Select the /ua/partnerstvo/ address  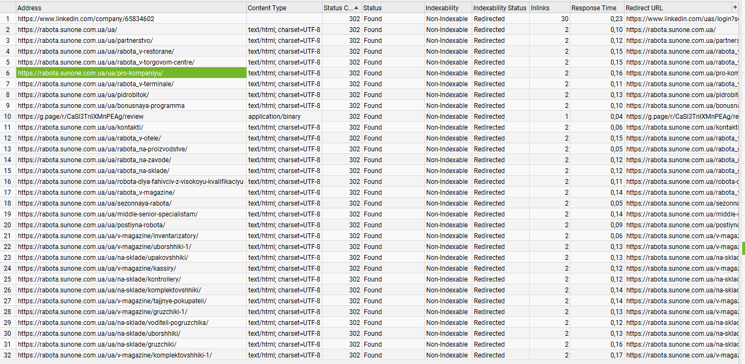click(85, 41)
